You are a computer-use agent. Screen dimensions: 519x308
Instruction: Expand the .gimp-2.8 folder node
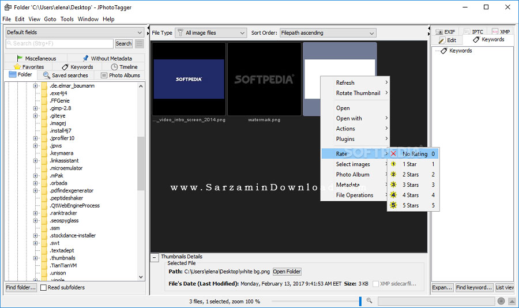[x=35, y=108]
